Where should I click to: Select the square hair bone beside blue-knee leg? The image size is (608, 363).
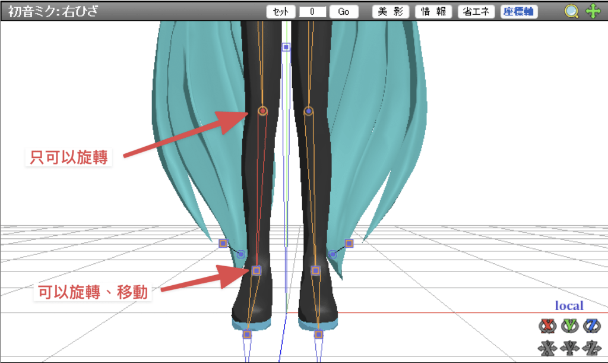click(349, 243)
